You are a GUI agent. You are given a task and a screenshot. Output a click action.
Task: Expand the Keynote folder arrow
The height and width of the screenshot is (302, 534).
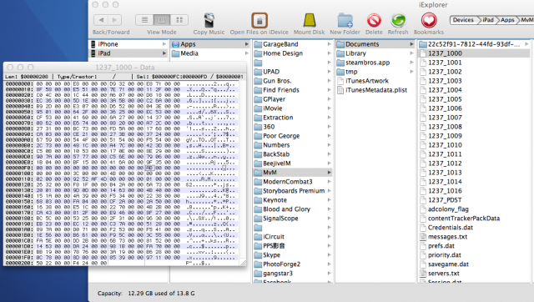click(x=330, y=200)
